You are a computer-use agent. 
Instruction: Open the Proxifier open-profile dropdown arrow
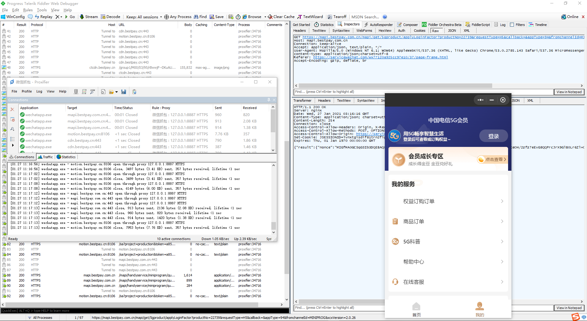pos(117,92)
